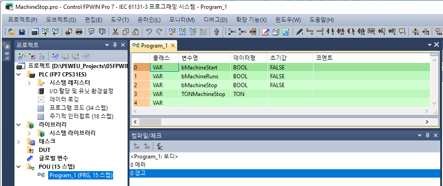Image resolution: width=443 pixels, height=186 pixels.
Task: Click the copy icon in toolbar
Action: pyautogui.click(x=125, y=32)
